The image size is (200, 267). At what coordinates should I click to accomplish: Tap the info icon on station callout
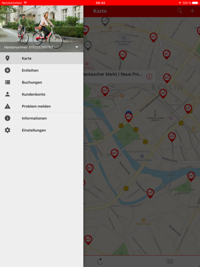(x=149, y=76)
